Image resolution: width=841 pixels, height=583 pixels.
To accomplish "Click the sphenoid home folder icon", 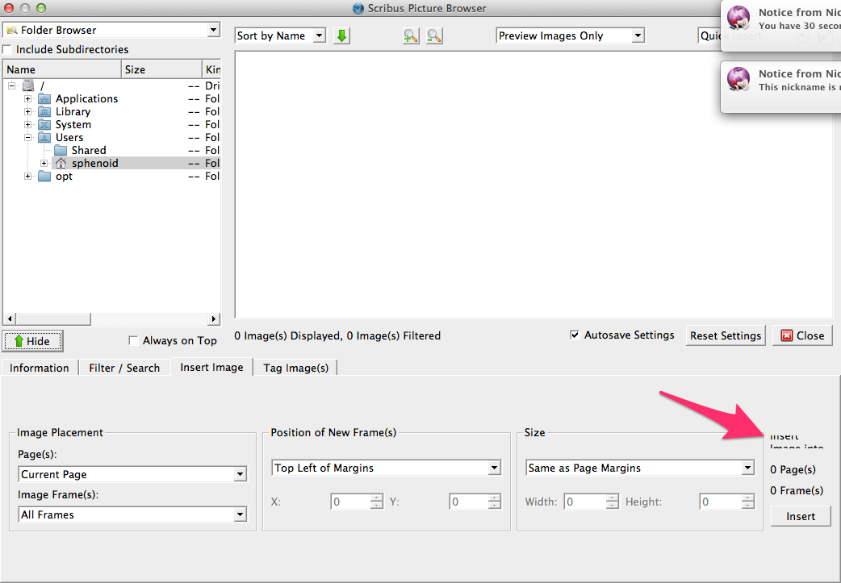I will pos(61,163).
